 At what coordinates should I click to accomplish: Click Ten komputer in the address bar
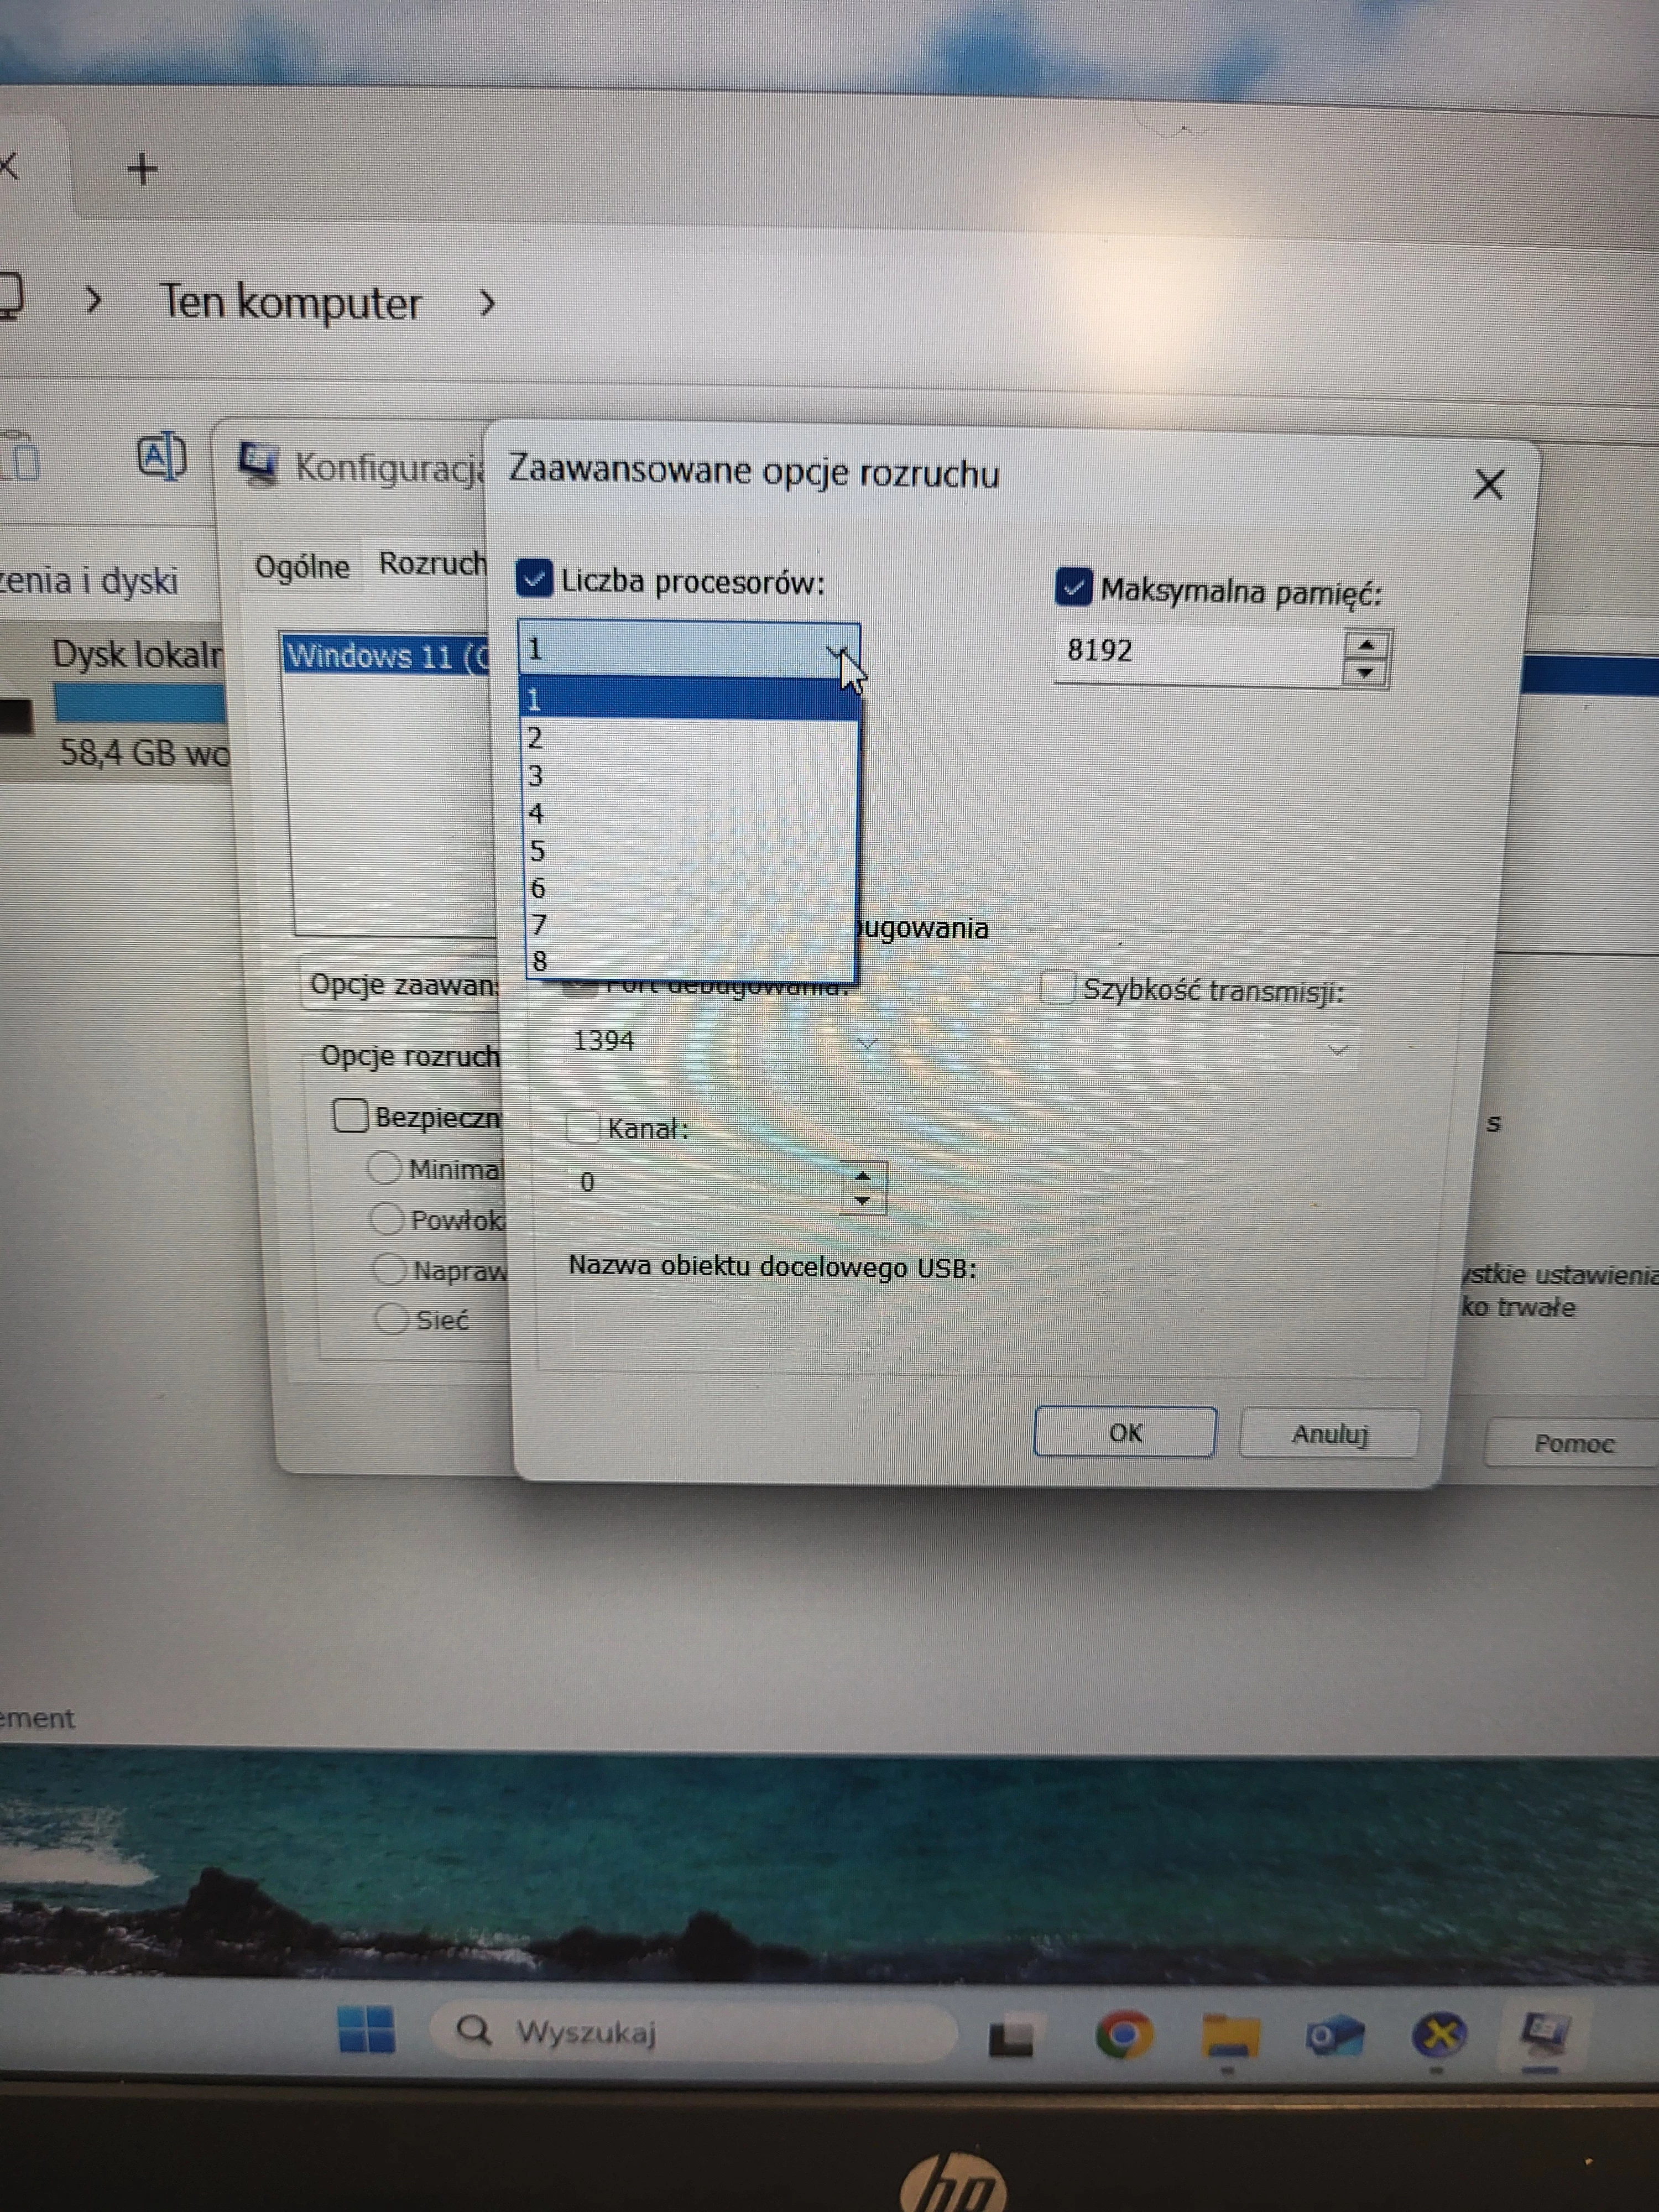click(290, 303)
